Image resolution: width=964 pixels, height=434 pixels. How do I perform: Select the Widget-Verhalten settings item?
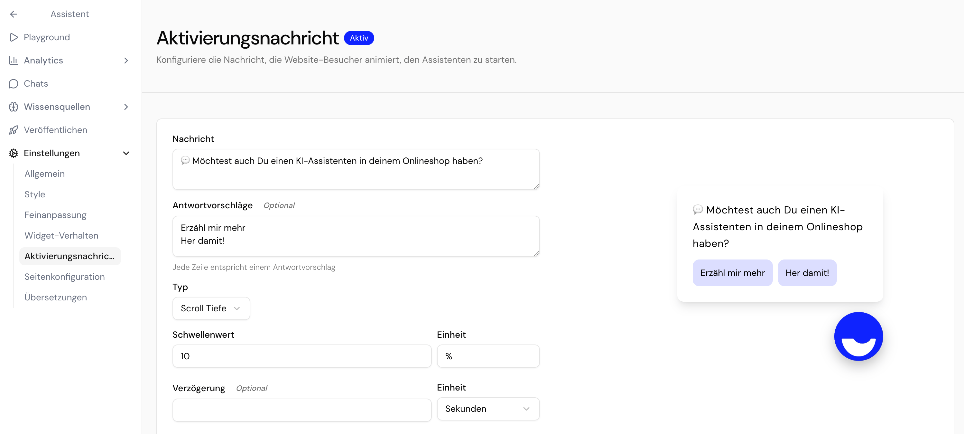(61, 236)
